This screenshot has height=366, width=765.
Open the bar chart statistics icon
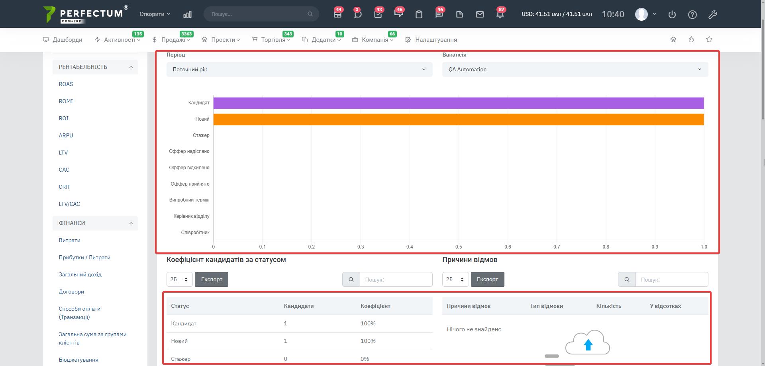187,14
